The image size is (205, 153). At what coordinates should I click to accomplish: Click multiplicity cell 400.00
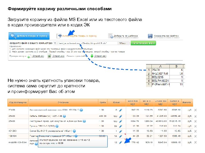103,116
